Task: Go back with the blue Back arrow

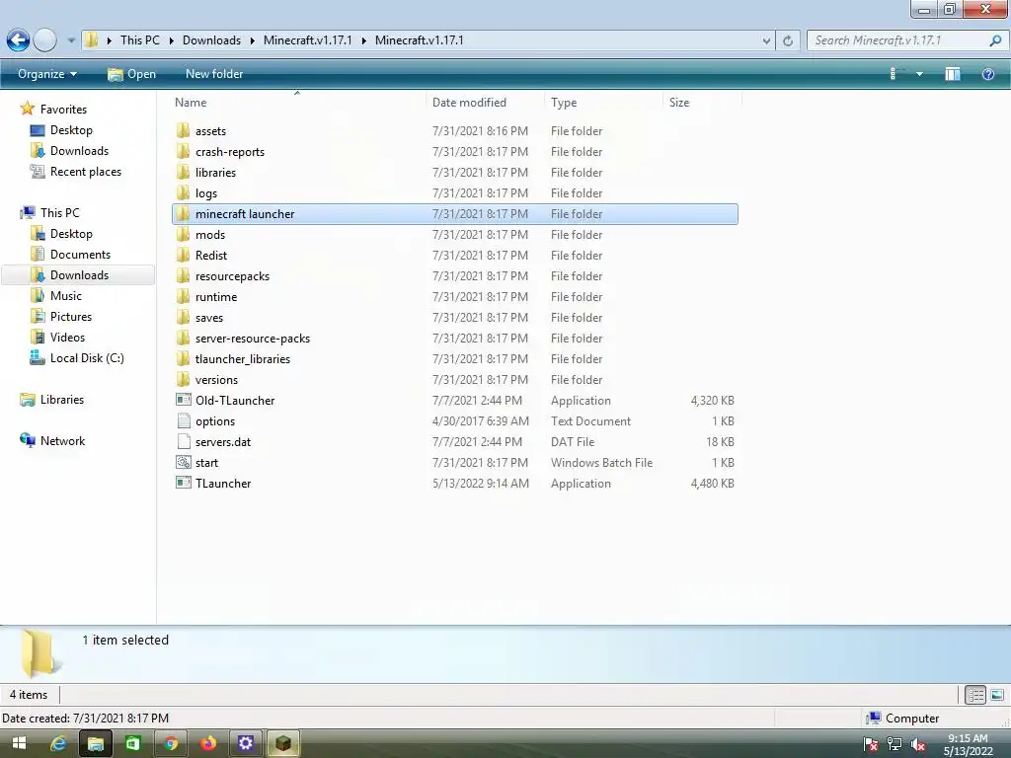Action: point(18,40)
